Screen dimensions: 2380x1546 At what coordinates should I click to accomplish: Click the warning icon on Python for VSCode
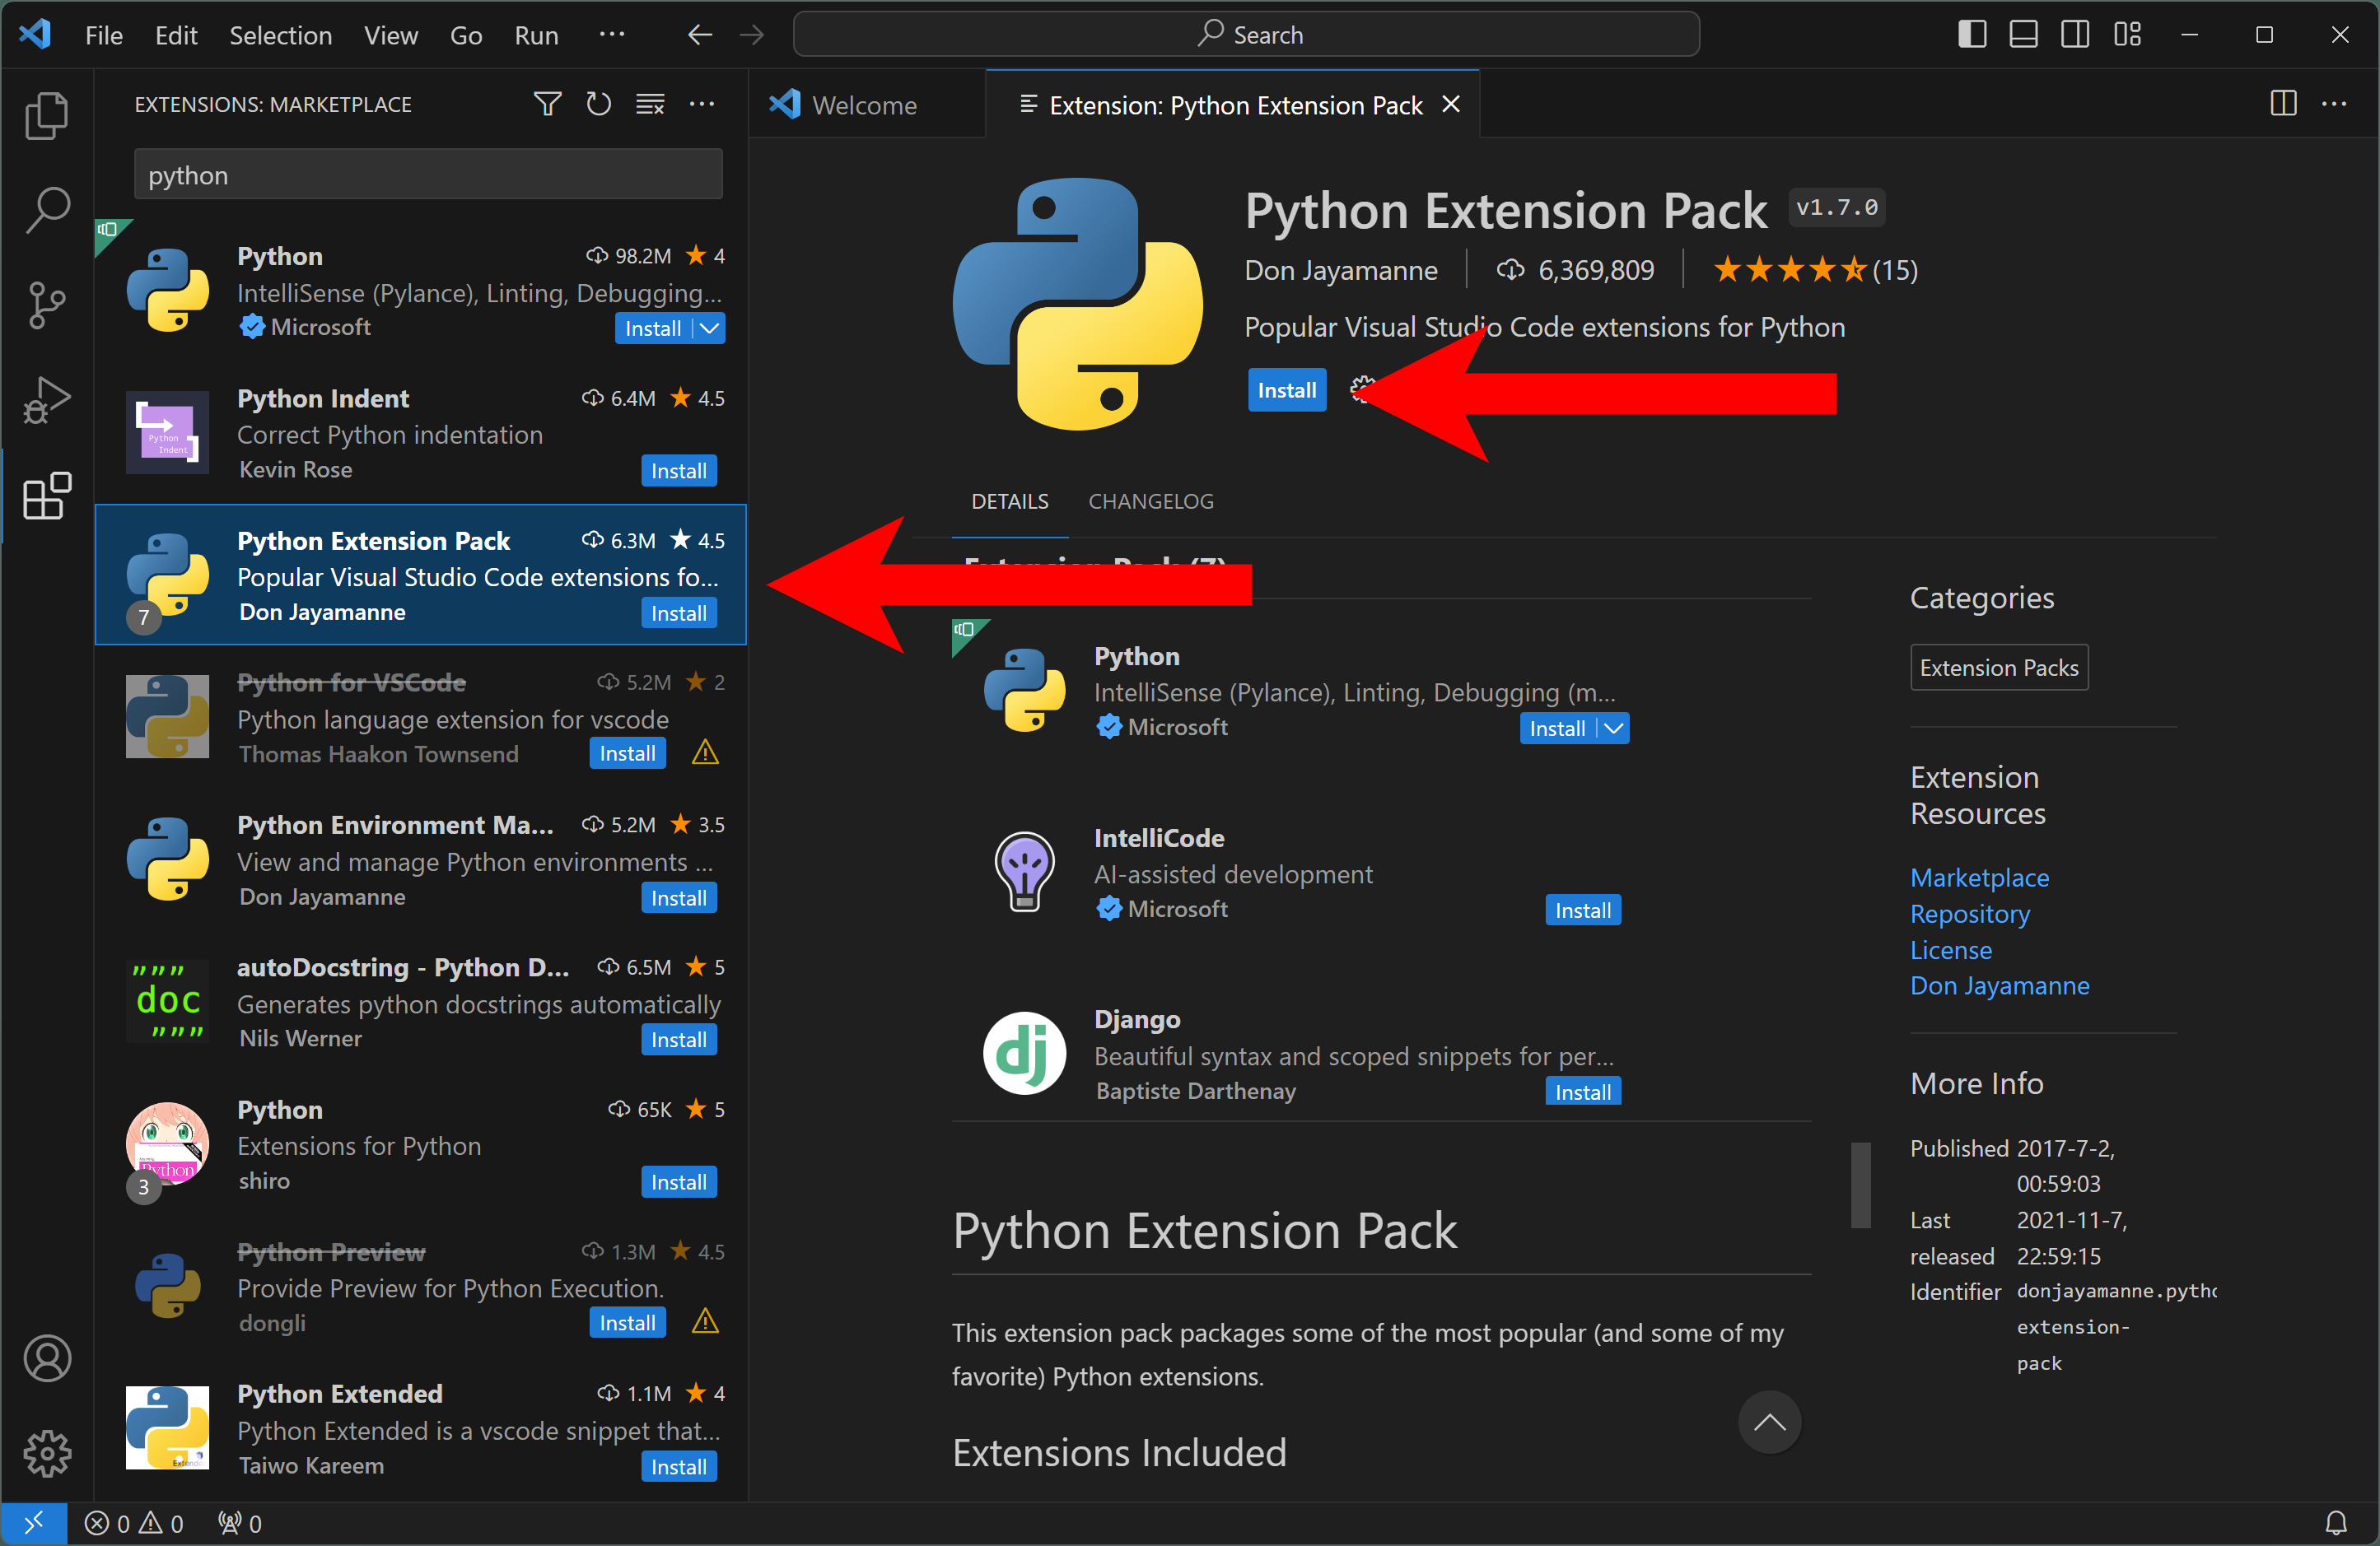(x=705, y=752)
